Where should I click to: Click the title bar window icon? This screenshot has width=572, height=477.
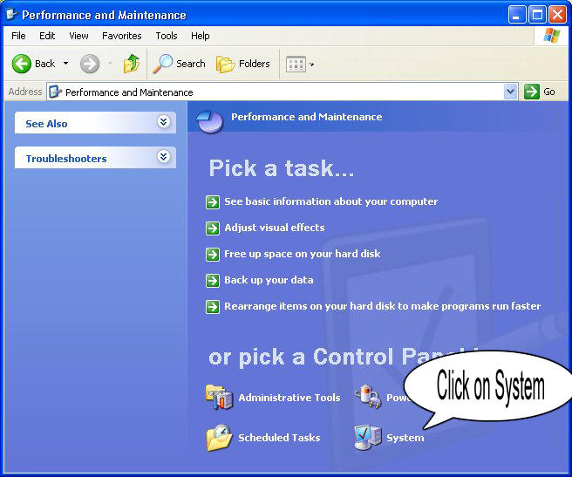pos(11,14)
